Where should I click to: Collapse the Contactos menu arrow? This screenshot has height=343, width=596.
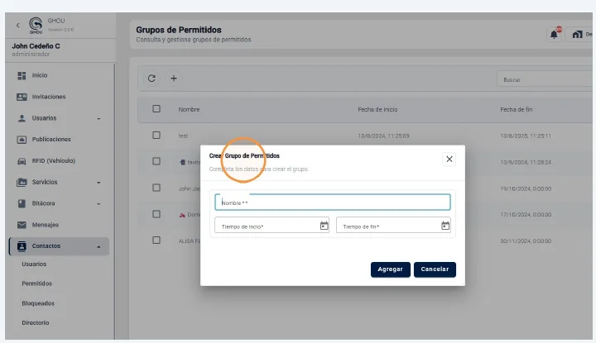point(99,246)
